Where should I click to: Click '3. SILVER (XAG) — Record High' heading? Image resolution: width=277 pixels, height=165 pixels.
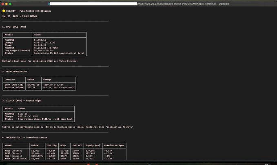[21, 101]
